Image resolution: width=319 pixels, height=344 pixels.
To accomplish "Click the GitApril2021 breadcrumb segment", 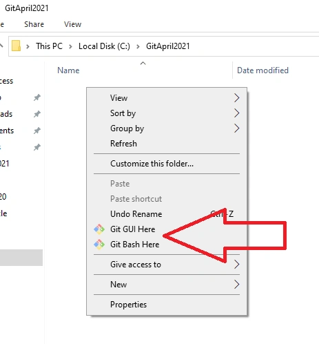I will 168,46.
